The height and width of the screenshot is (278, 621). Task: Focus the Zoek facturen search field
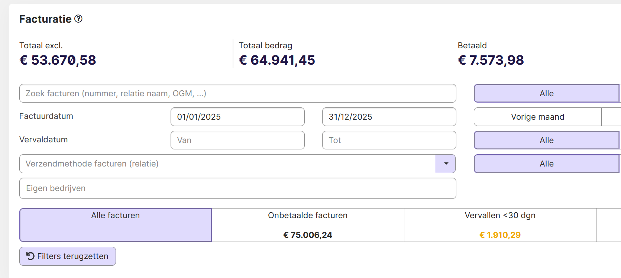(237, 93)
